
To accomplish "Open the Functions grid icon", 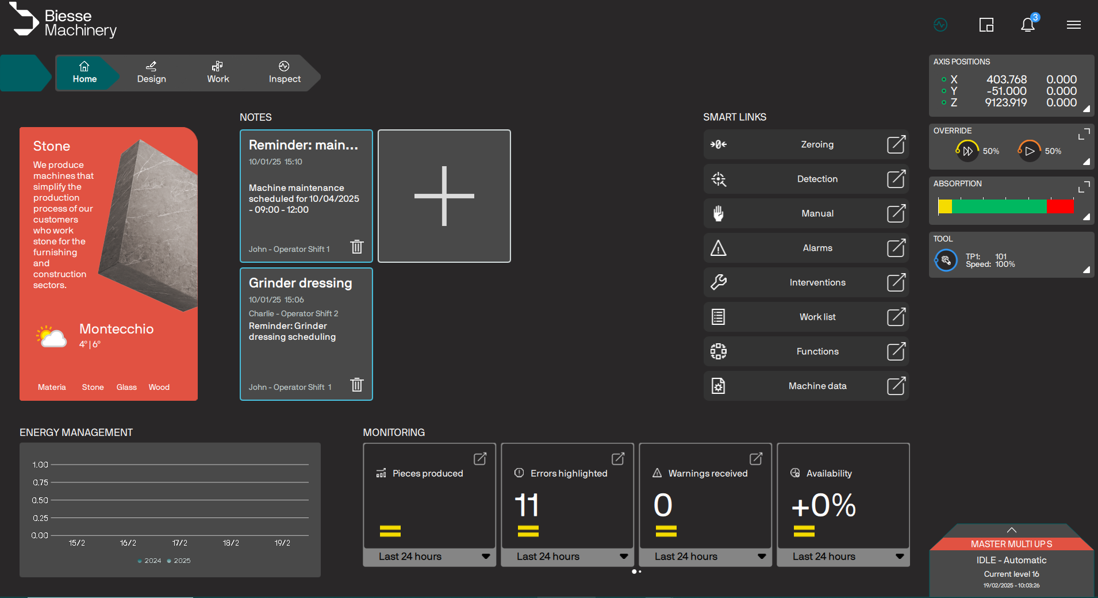I will point(719,351).
